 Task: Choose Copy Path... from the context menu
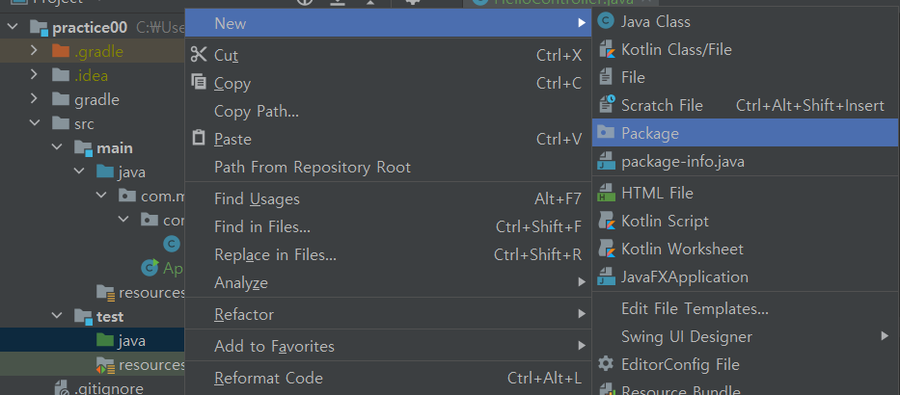point(389,111)
